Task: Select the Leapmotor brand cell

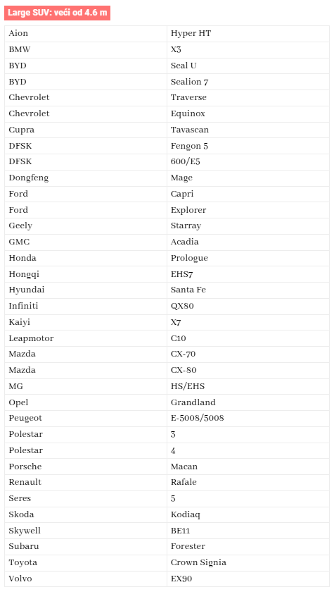Action: tap(86, 338)
